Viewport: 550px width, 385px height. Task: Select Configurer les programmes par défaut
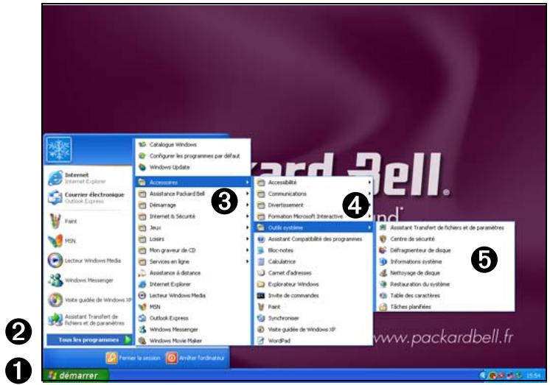coord(193,156)
